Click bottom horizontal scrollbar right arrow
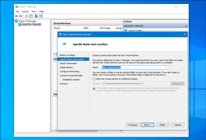 [x=120, y=131]
